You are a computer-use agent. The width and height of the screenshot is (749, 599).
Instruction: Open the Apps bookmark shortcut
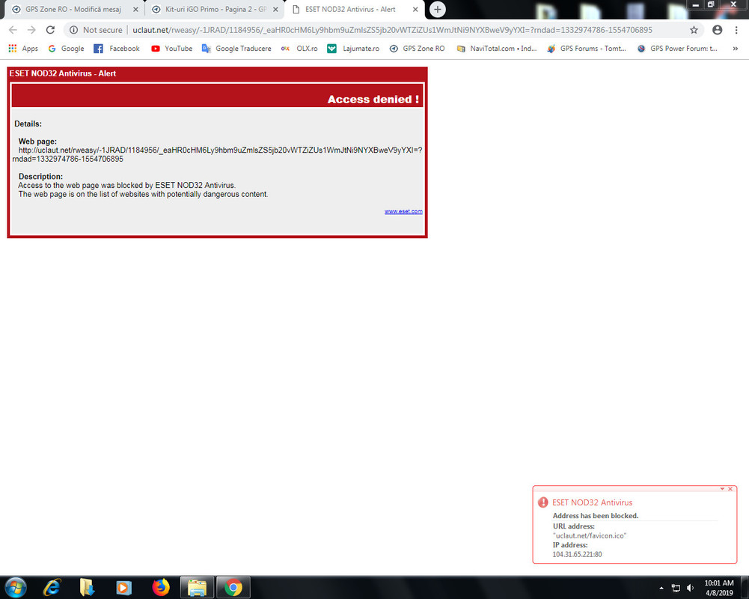pyautogui.click(x=23, y=49)
